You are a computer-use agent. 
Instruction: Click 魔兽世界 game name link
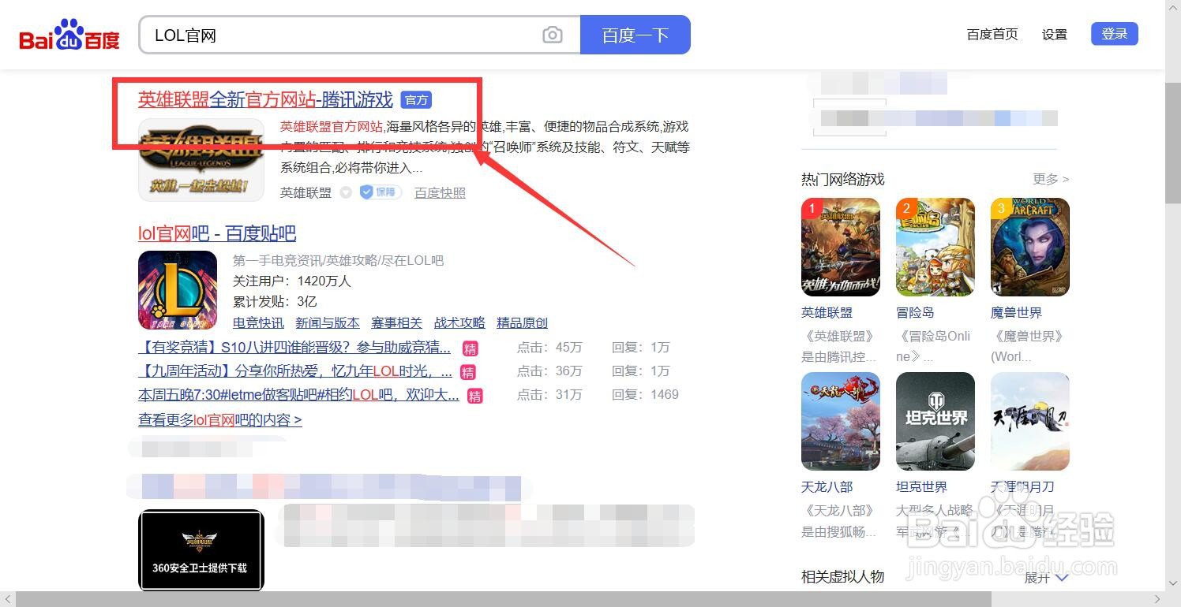click(1016, 313)
